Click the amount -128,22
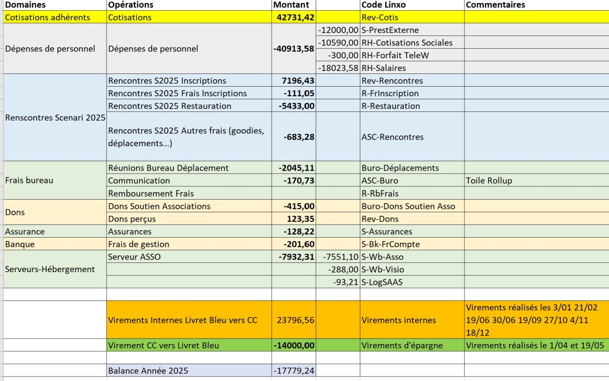609x381 pixels. point(293,232)
